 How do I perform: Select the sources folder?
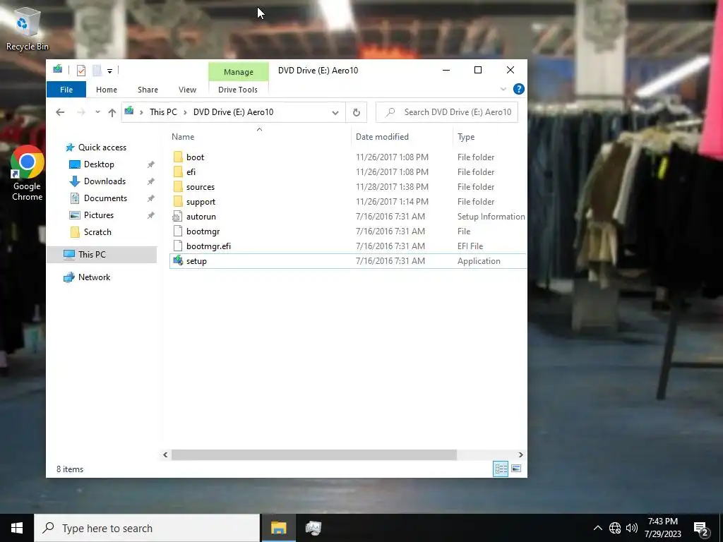pyautogui.click(x=347, y=186)
